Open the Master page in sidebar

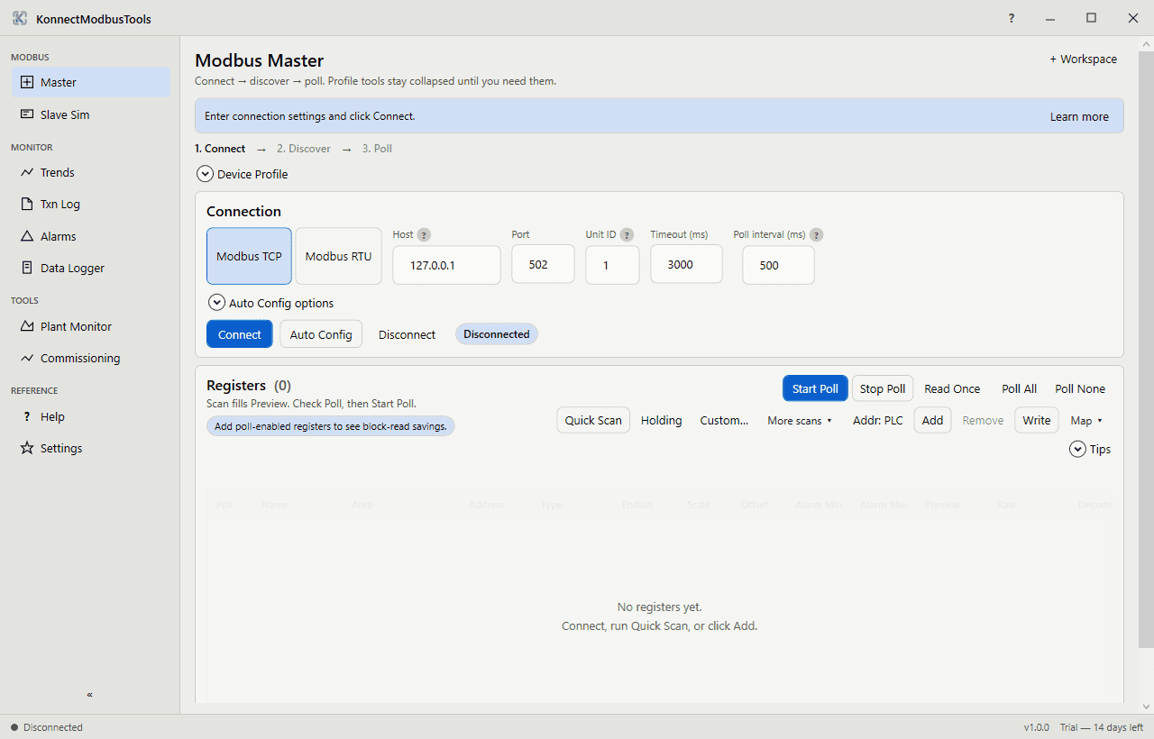pos(91,82)
